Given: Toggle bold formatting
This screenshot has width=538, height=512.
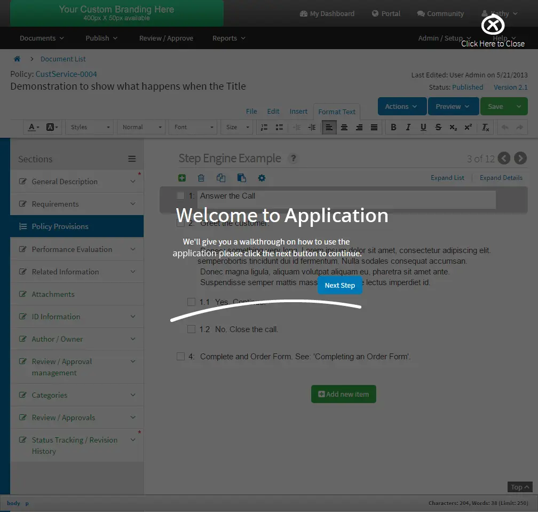Looking at the screenshot, I should coord(393,127).
